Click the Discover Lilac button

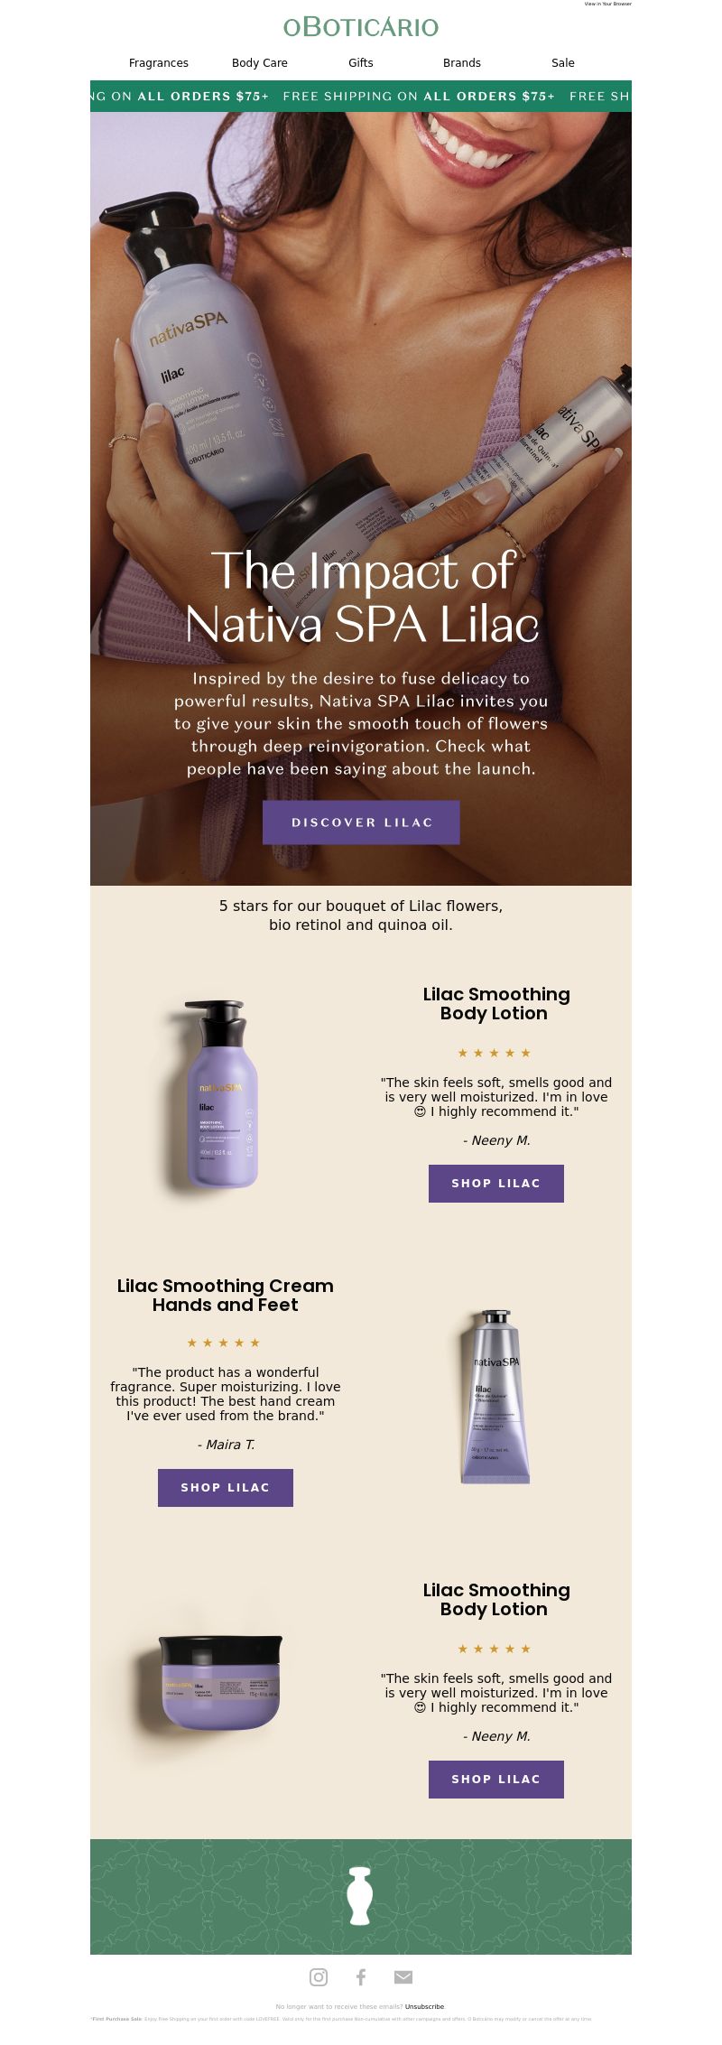pos(361,823)
